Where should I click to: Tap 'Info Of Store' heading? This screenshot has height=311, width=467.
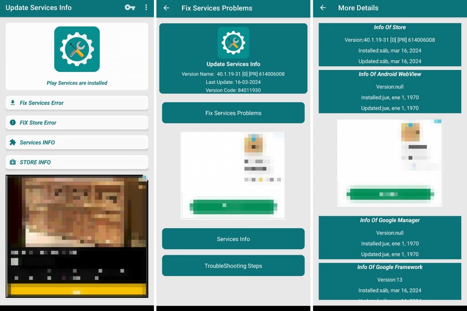390,27
